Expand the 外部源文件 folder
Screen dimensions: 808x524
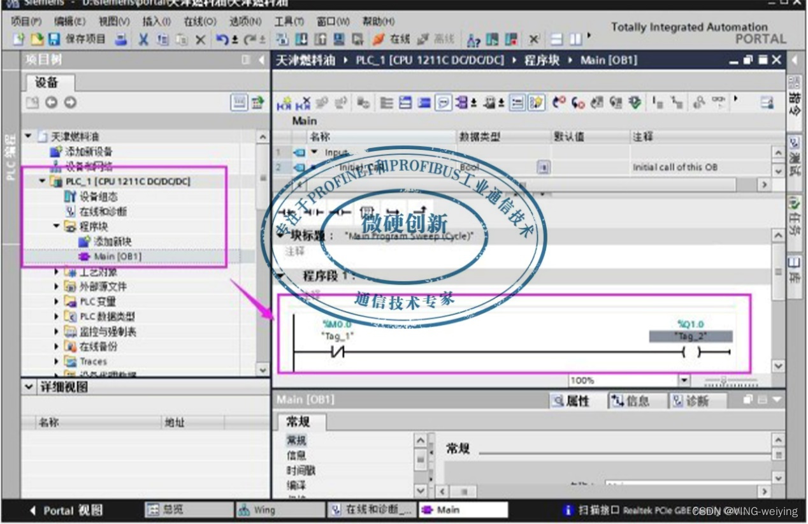[57, 287]
